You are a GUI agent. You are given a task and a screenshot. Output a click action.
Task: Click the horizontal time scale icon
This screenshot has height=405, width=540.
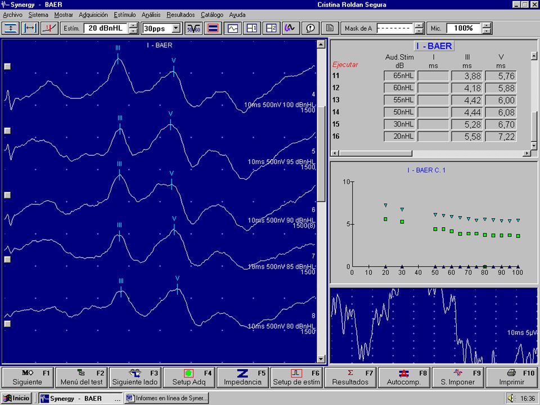pyautogui.click(x=30, y=28)
